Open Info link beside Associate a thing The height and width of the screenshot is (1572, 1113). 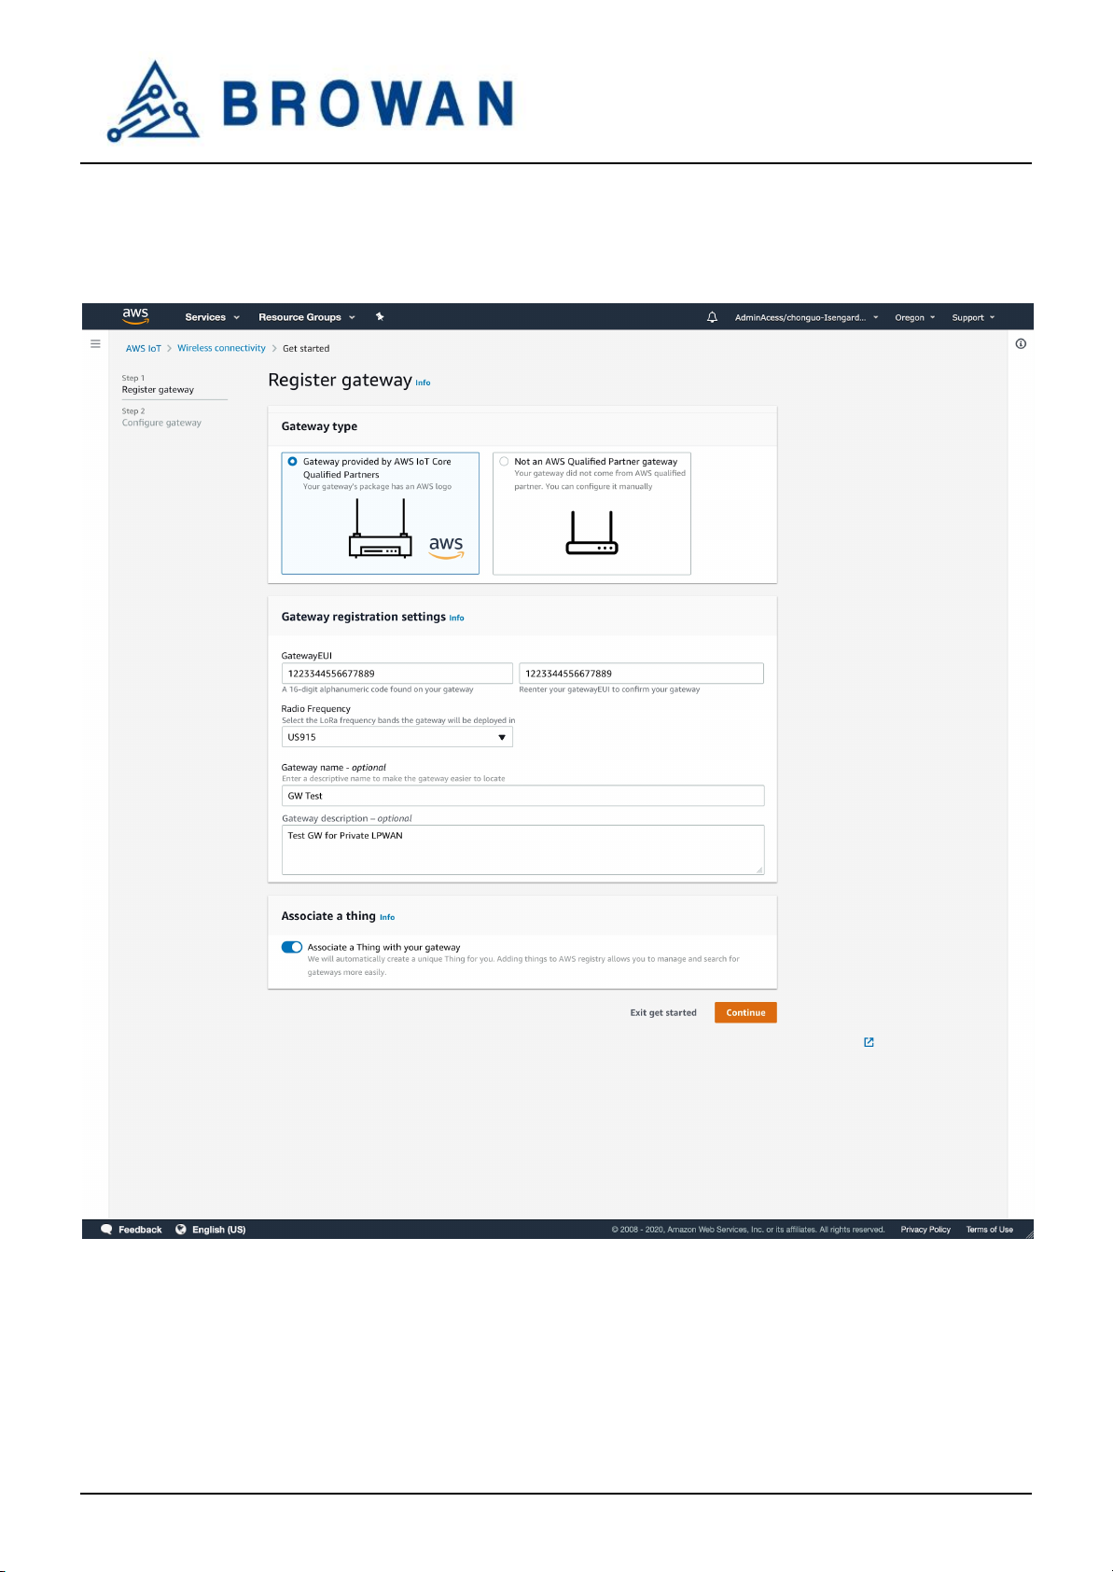point(387,917)
